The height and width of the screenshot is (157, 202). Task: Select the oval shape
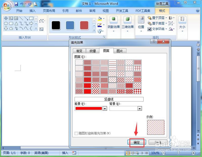tap(6, 23)
